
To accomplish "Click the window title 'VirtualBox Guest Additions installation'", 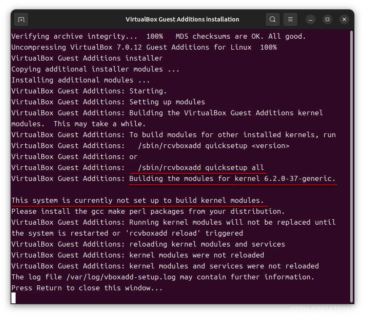I will (182, 19).
